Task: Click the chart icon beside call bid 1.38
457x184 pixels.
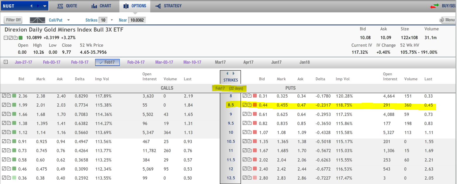Action: 4,123
